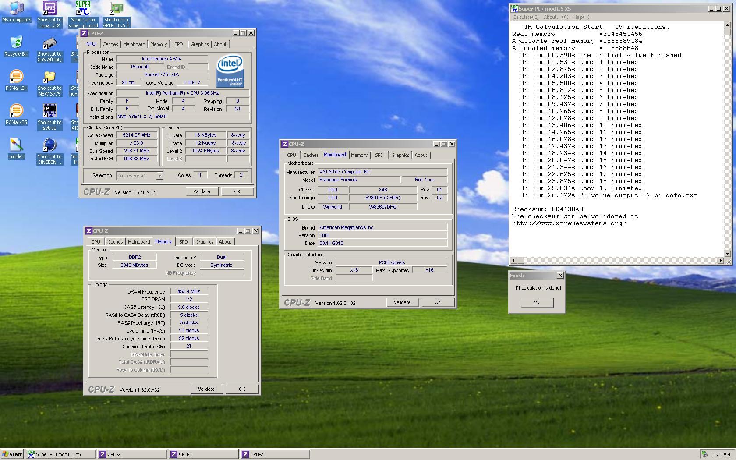Click Super PI vertical scrollbar down arrow
This screenshot has height=460, width=736.
(x=728, y=254)
